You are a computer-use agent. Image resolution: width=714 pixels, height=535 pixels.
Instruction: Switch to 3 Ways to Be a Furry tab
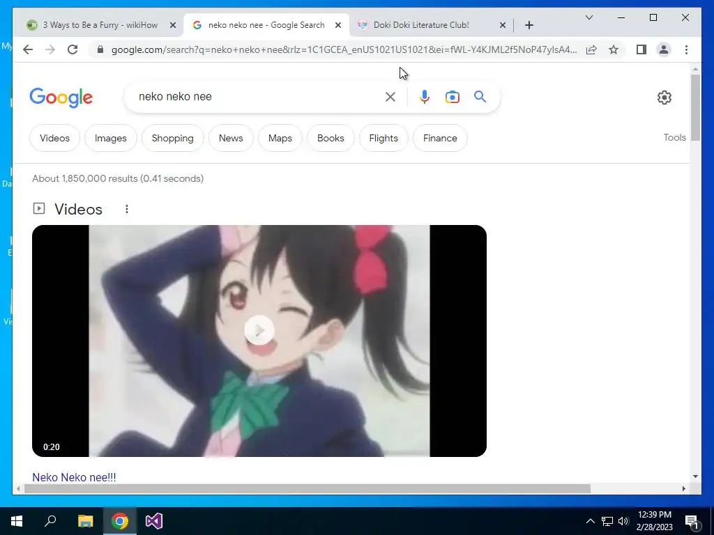tap(100, 25)
